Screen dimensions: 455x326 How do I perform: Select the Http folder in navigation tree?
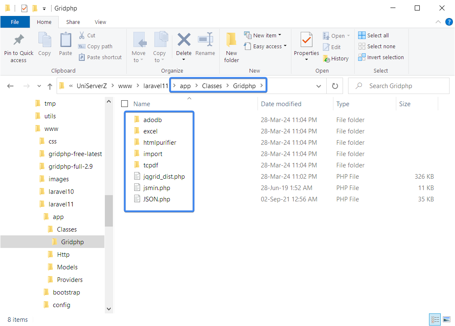63,255
